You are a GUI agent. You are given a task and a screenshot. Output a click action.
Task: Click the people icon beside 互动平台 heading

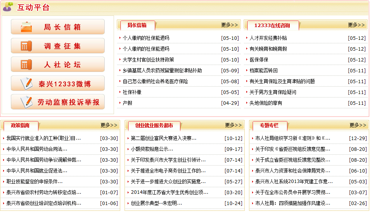[8, 7]
